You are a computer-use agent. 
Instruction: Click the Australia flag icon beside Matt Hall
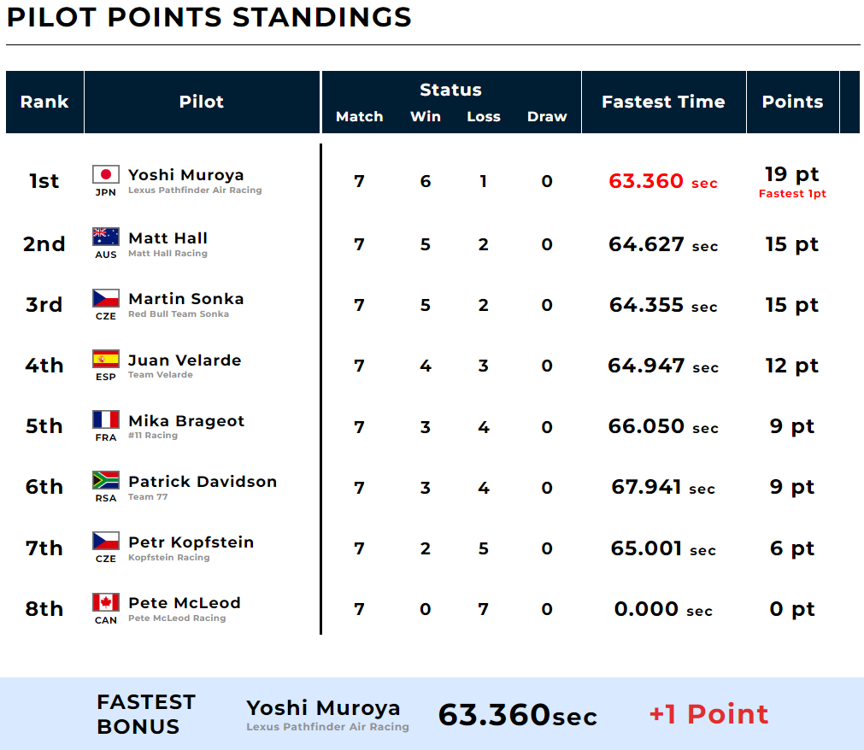(x=106, y=237)
